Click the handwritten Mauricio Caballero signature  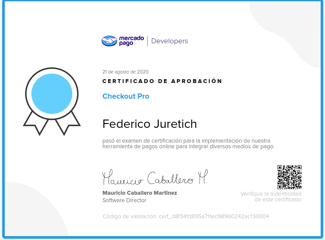tap(155, 177)
